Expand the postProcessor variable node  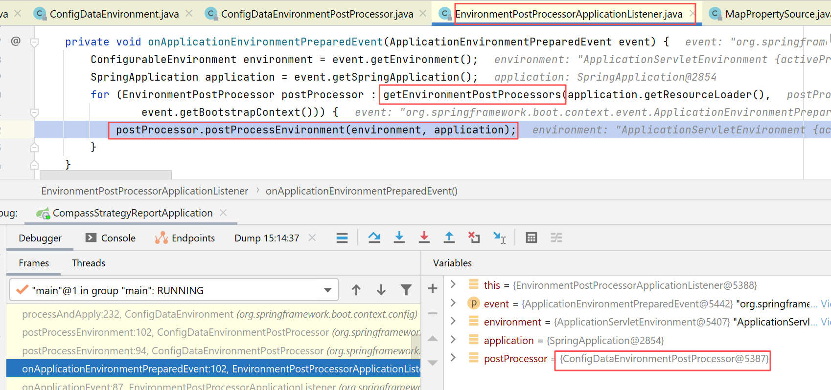coord(453,358)
